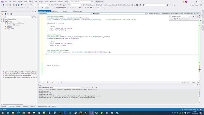The width and height of the screenshot is (204, 115).
Task: Click Clear All output icon
Action: (x=92, y=88)
